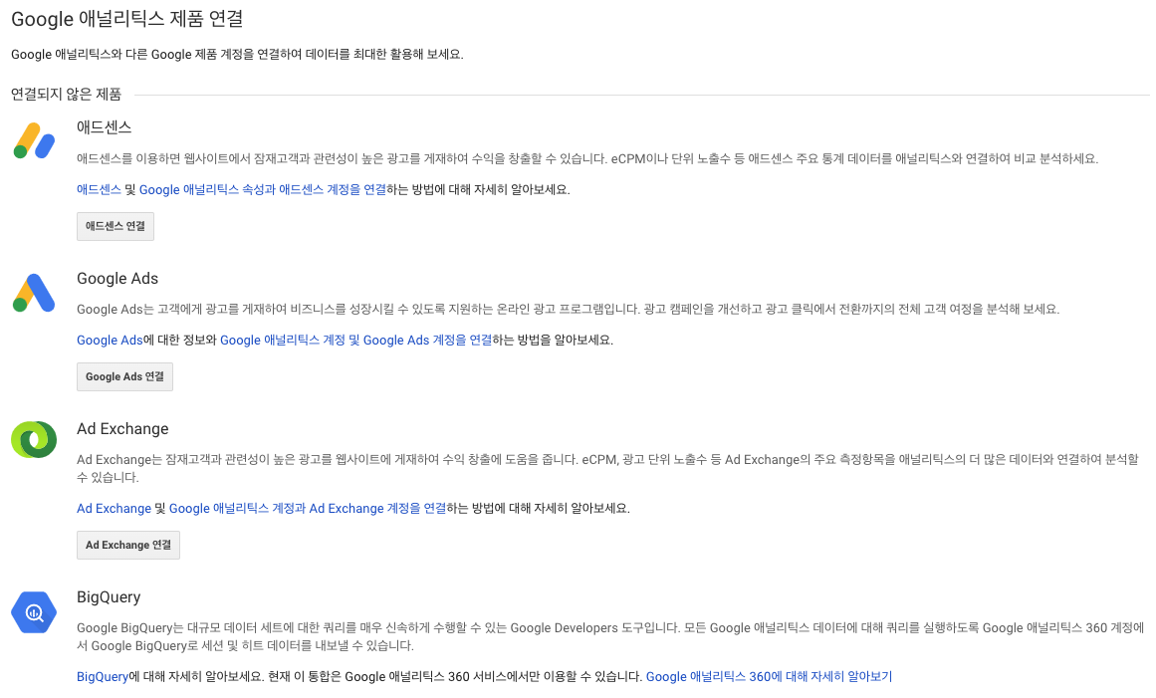The height and width of the screenshot is (698, 1156).
Task: Click the 'Google Ads' product heading
Action: coord(117,279)
